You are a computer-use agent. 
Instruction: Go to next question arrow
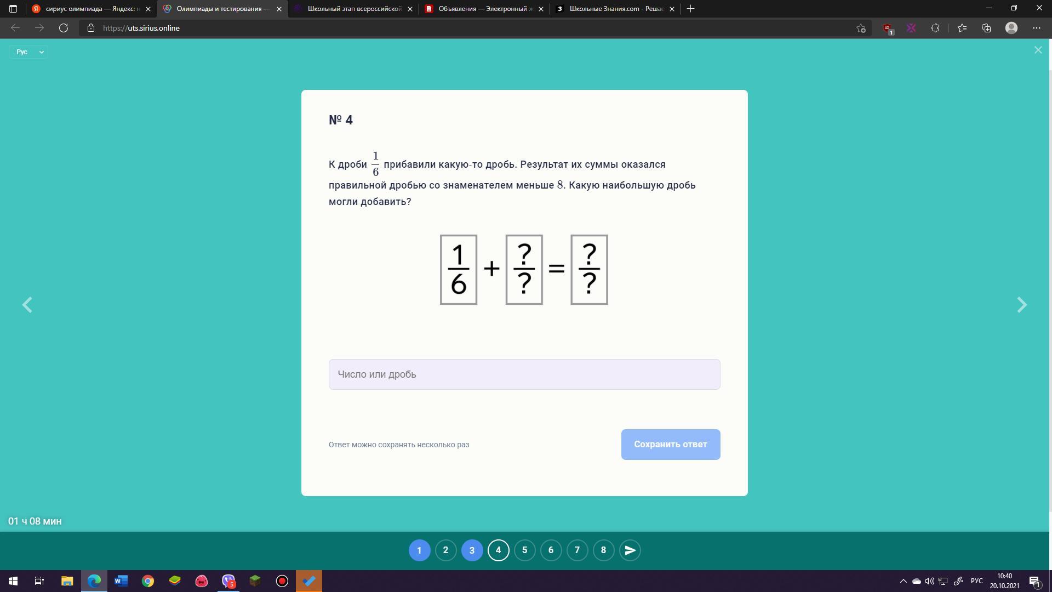(x=1021, y=305)
